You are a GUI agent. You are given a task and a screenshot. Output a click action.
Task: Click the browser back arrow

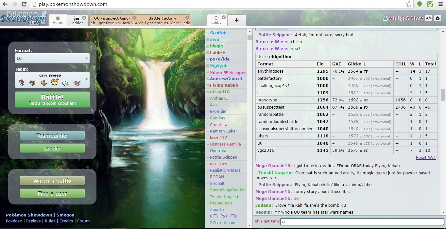coord(5,4)
